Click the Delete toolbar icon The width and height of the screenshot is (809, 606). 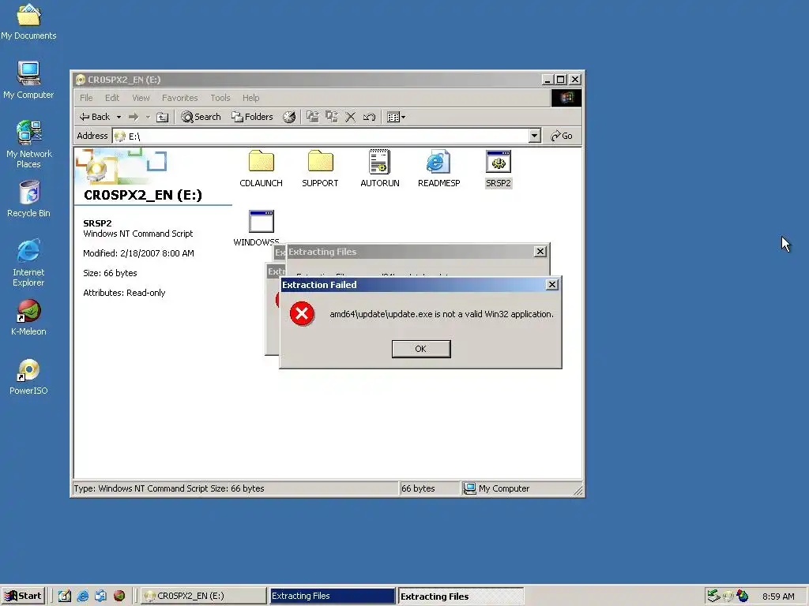point(350,117)
